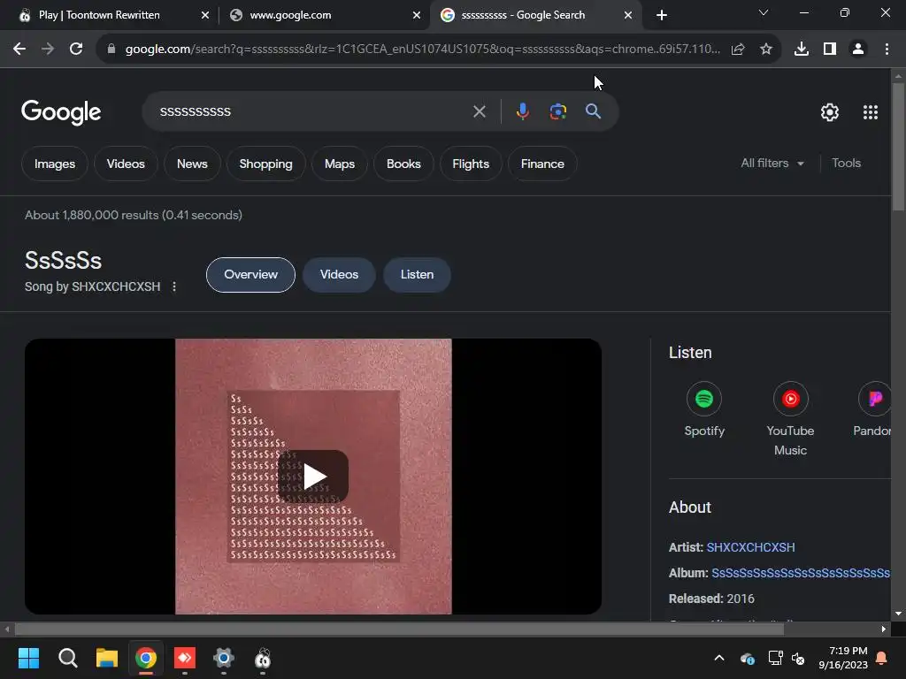Open YouTube Music listen option
This screenshot has height=679, width=906.
[x=790, y=418]
